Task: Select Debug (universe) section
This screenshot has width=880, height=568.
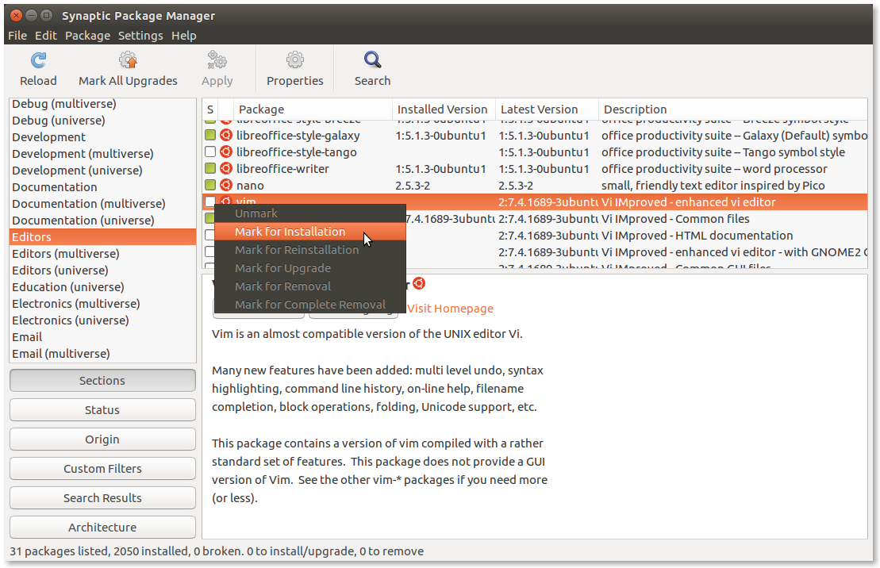Action: [102, 120]
